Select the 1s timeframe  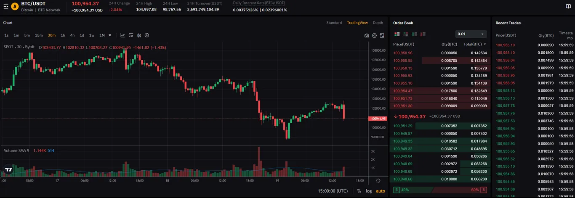(7, 35)
